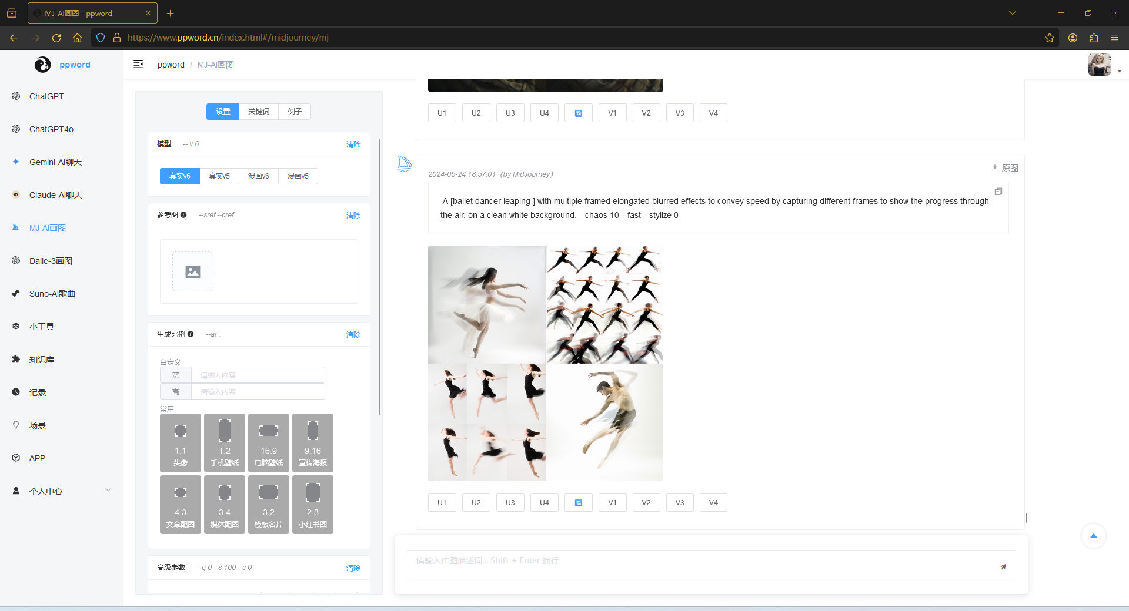Switch to 关键词 tab
The width and height of the screenshot is (1129, 611).
coord(259,112)
